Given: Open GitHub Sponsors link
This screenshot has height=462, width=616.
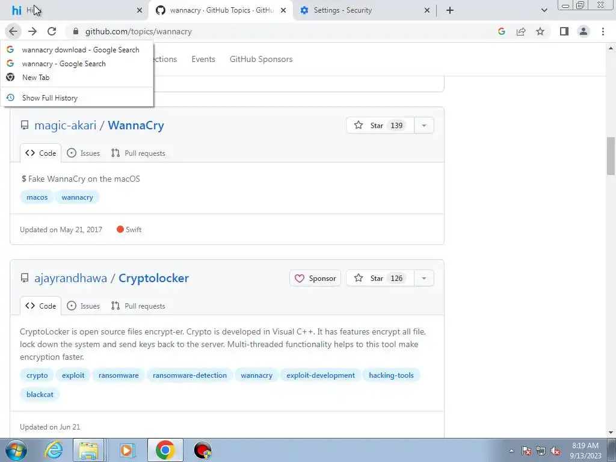Looking at the screenshot, I should 261,60.
